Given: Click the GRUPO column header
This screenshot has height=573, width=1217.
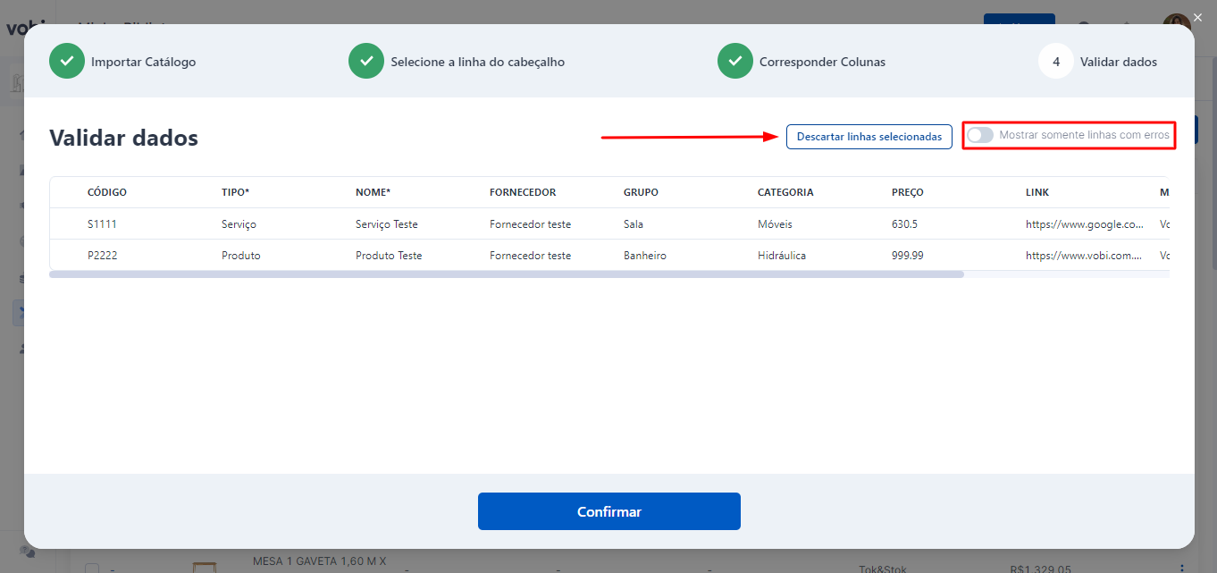Looking at the screenshot, I should (x=641, y=192).
